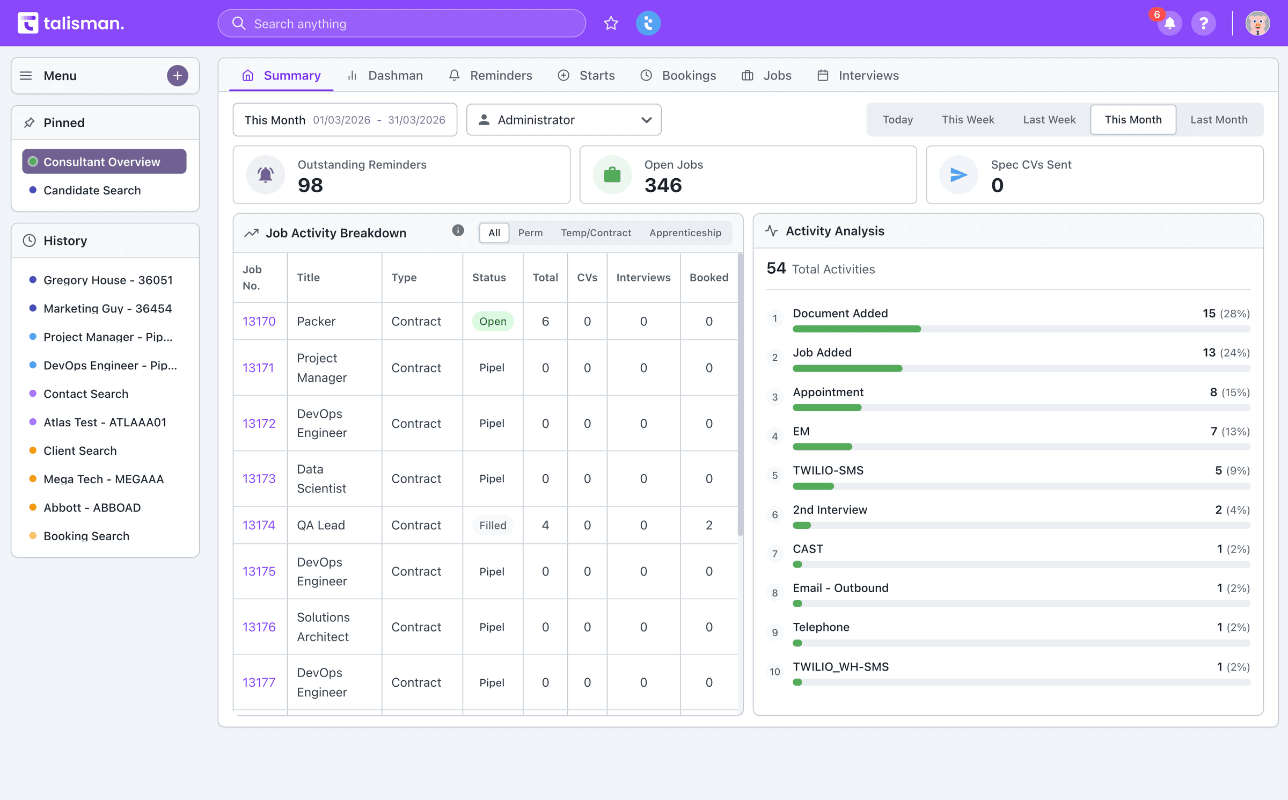Viewport: 1288px width, 800px height.
Task: Select Last Month date range
Action: (1219, 120)
